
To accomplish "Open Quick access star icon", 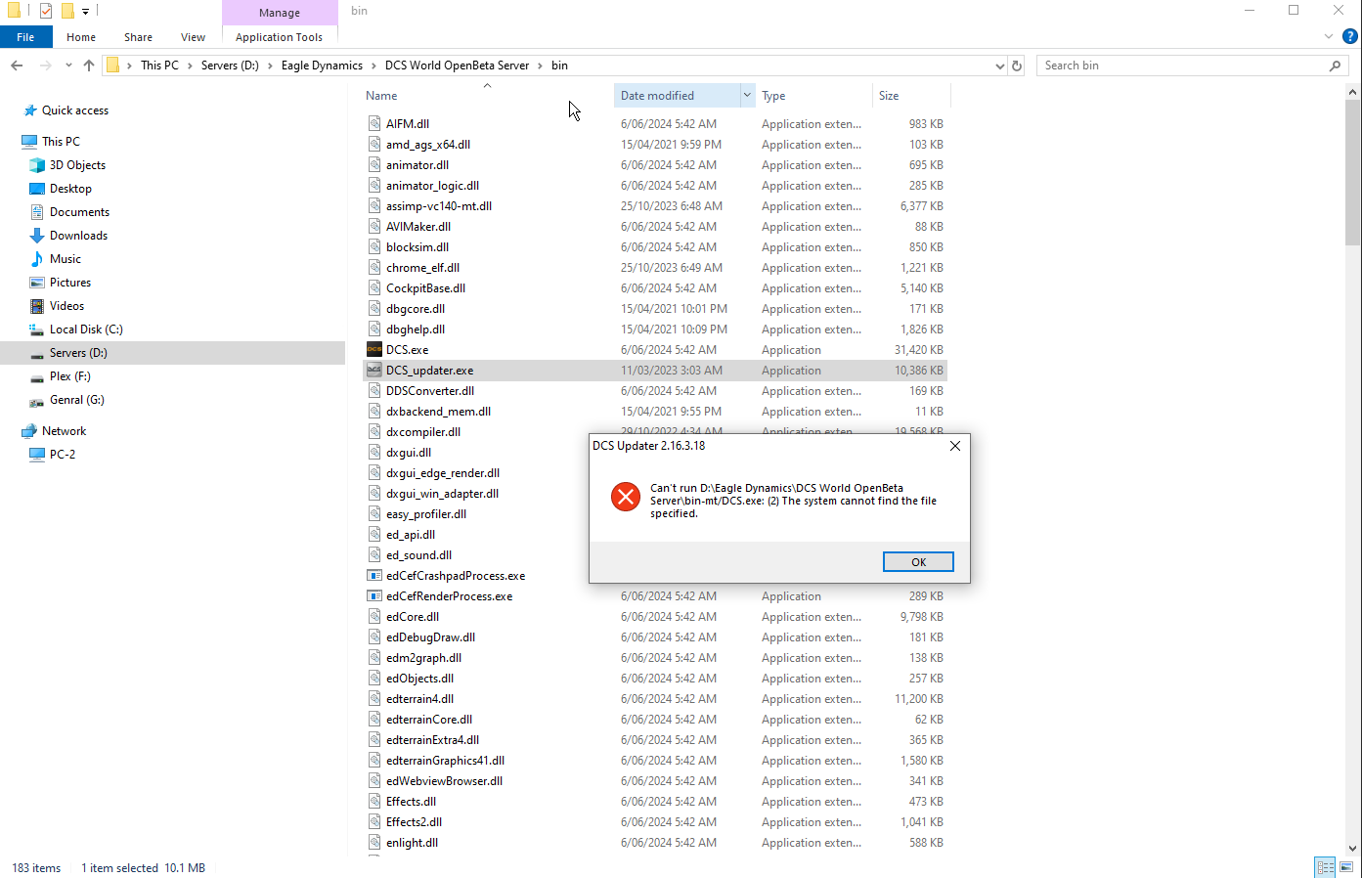I will tap(30, 110).
